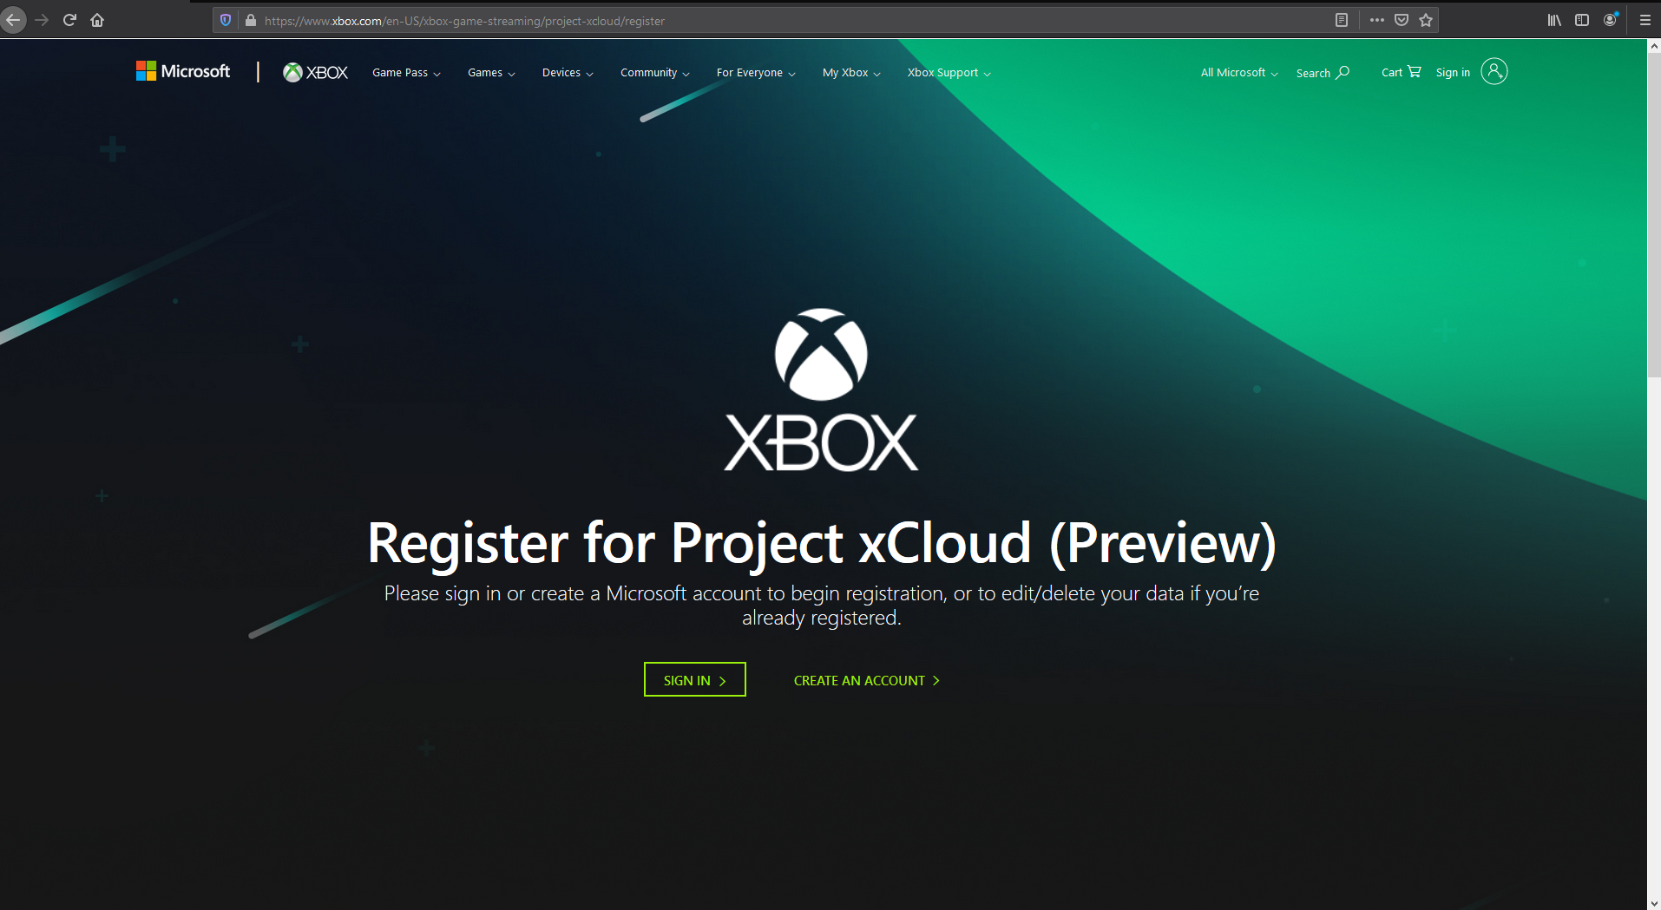The width and height of the screenshot is (1661, 910).
Task: View site security padlock info
Action: (251, 20)
